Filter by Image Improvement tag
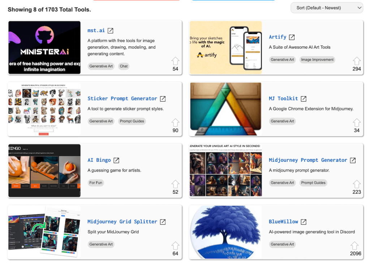 (317, 60)
